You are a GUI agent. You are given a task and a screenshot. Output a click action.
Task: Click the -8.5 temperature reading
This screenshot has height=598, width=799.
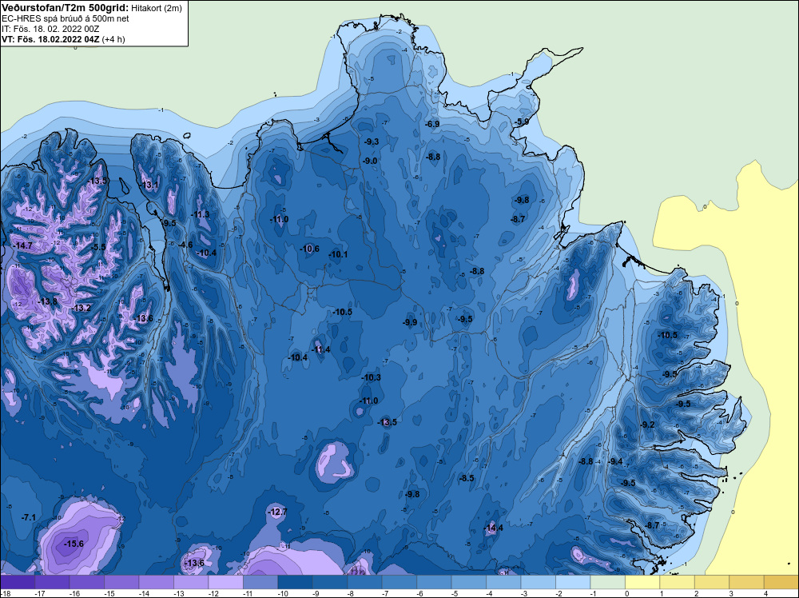[x=467, y=478]
